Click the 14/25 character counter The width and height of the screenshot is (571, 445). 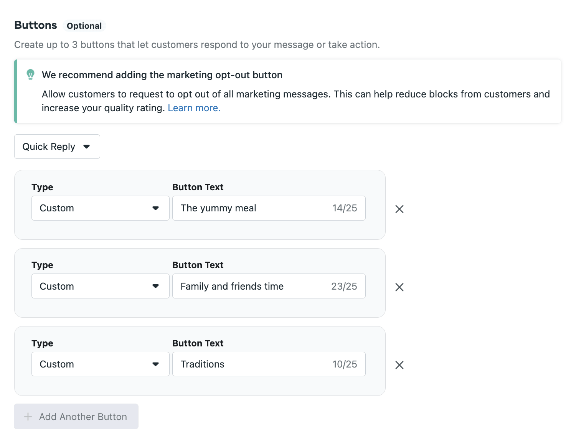coord(344,208)
